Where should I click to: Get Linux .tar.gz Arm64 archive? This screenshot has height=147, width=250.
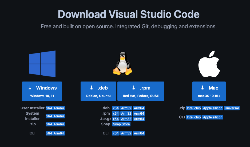coord(139,119)
